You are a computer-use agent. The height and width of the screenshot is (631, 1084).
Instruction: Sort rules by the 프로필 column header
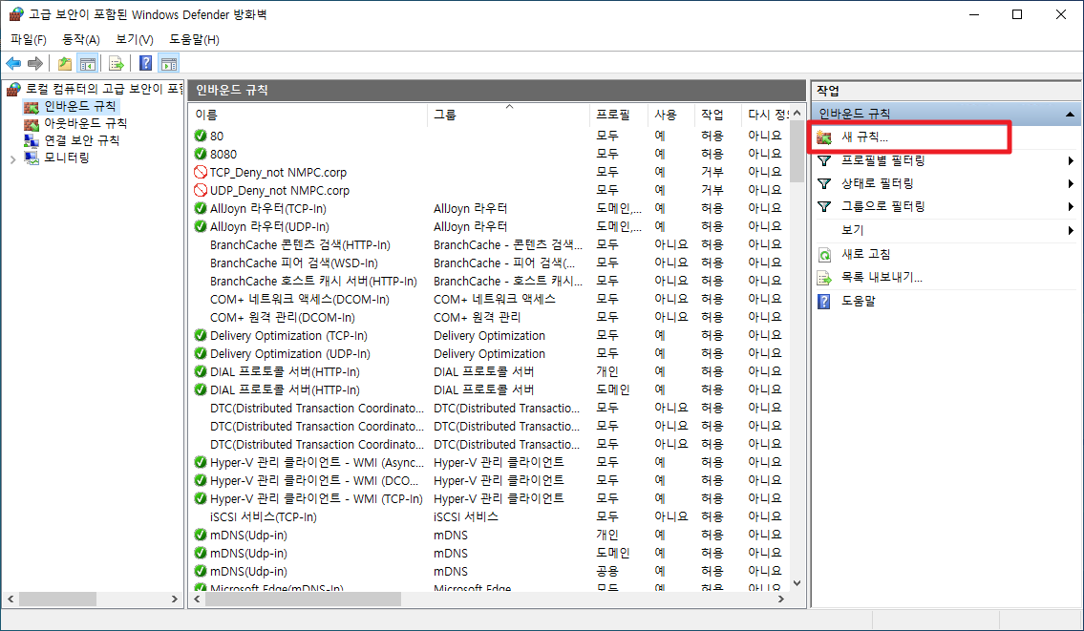click(620, 115)
